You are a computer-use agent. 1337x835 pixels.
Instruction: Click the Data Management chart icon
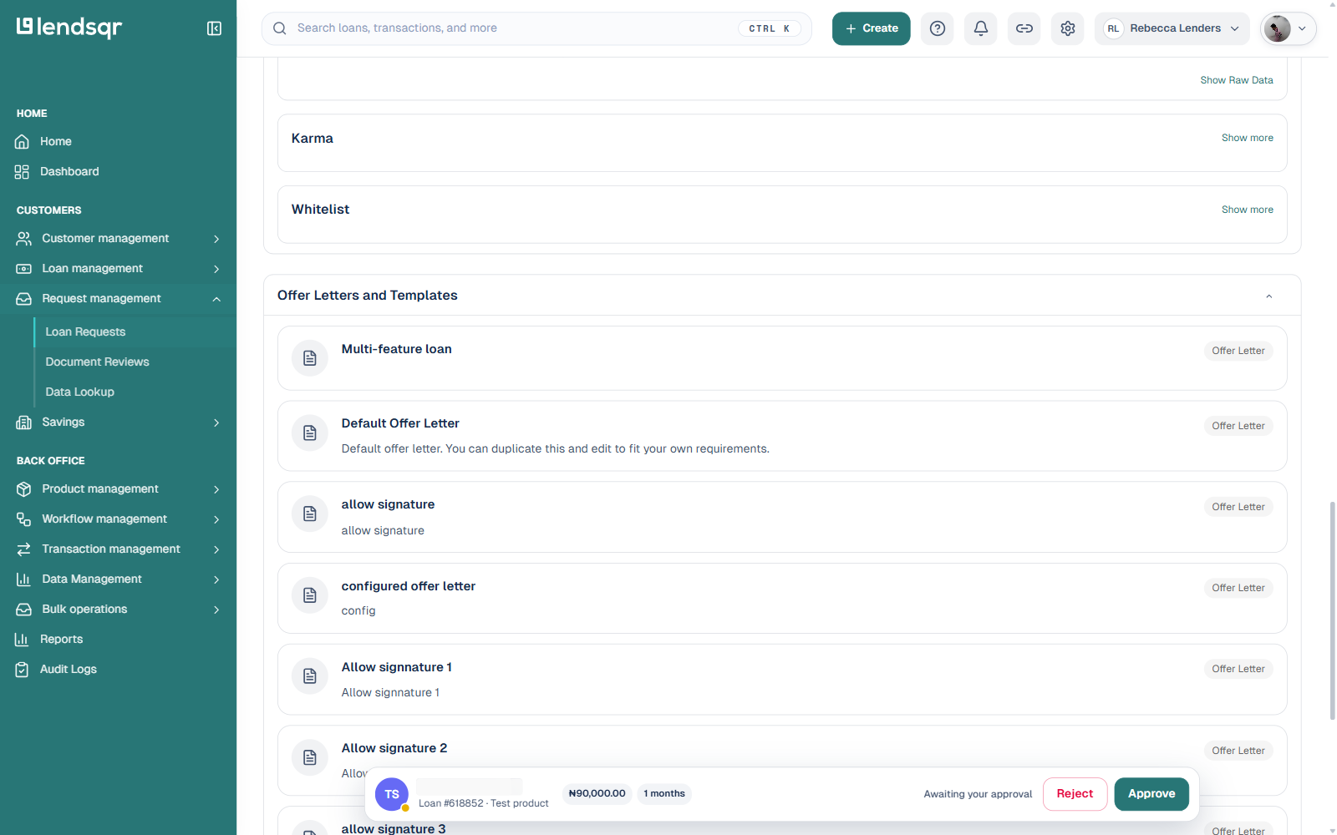point(24,579)
